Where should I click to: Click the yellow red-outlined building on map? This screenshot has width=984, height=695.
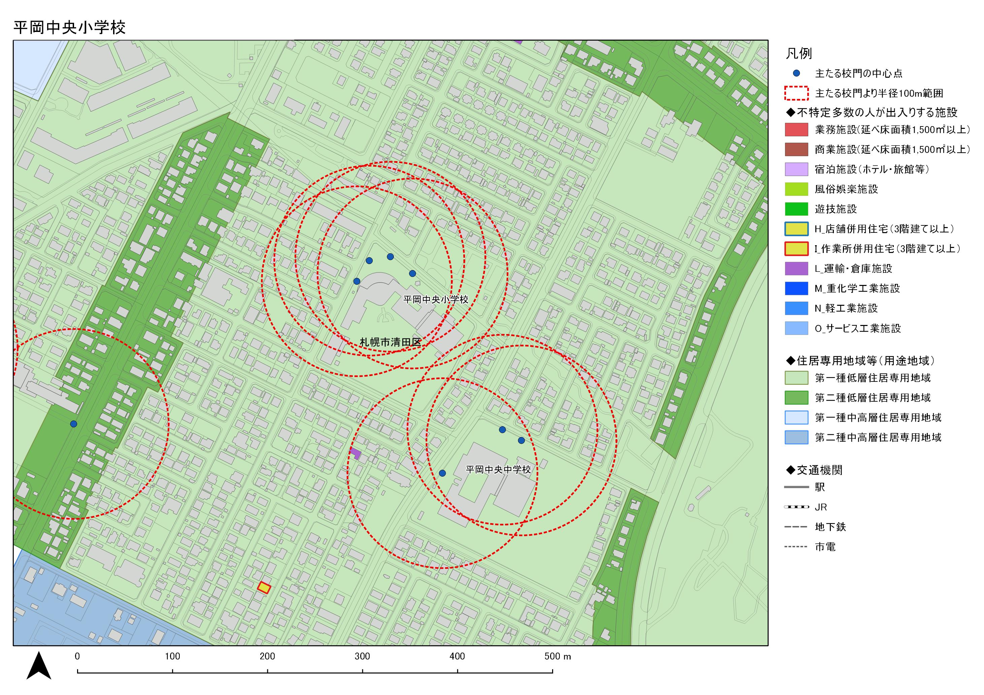coord(264,587)
